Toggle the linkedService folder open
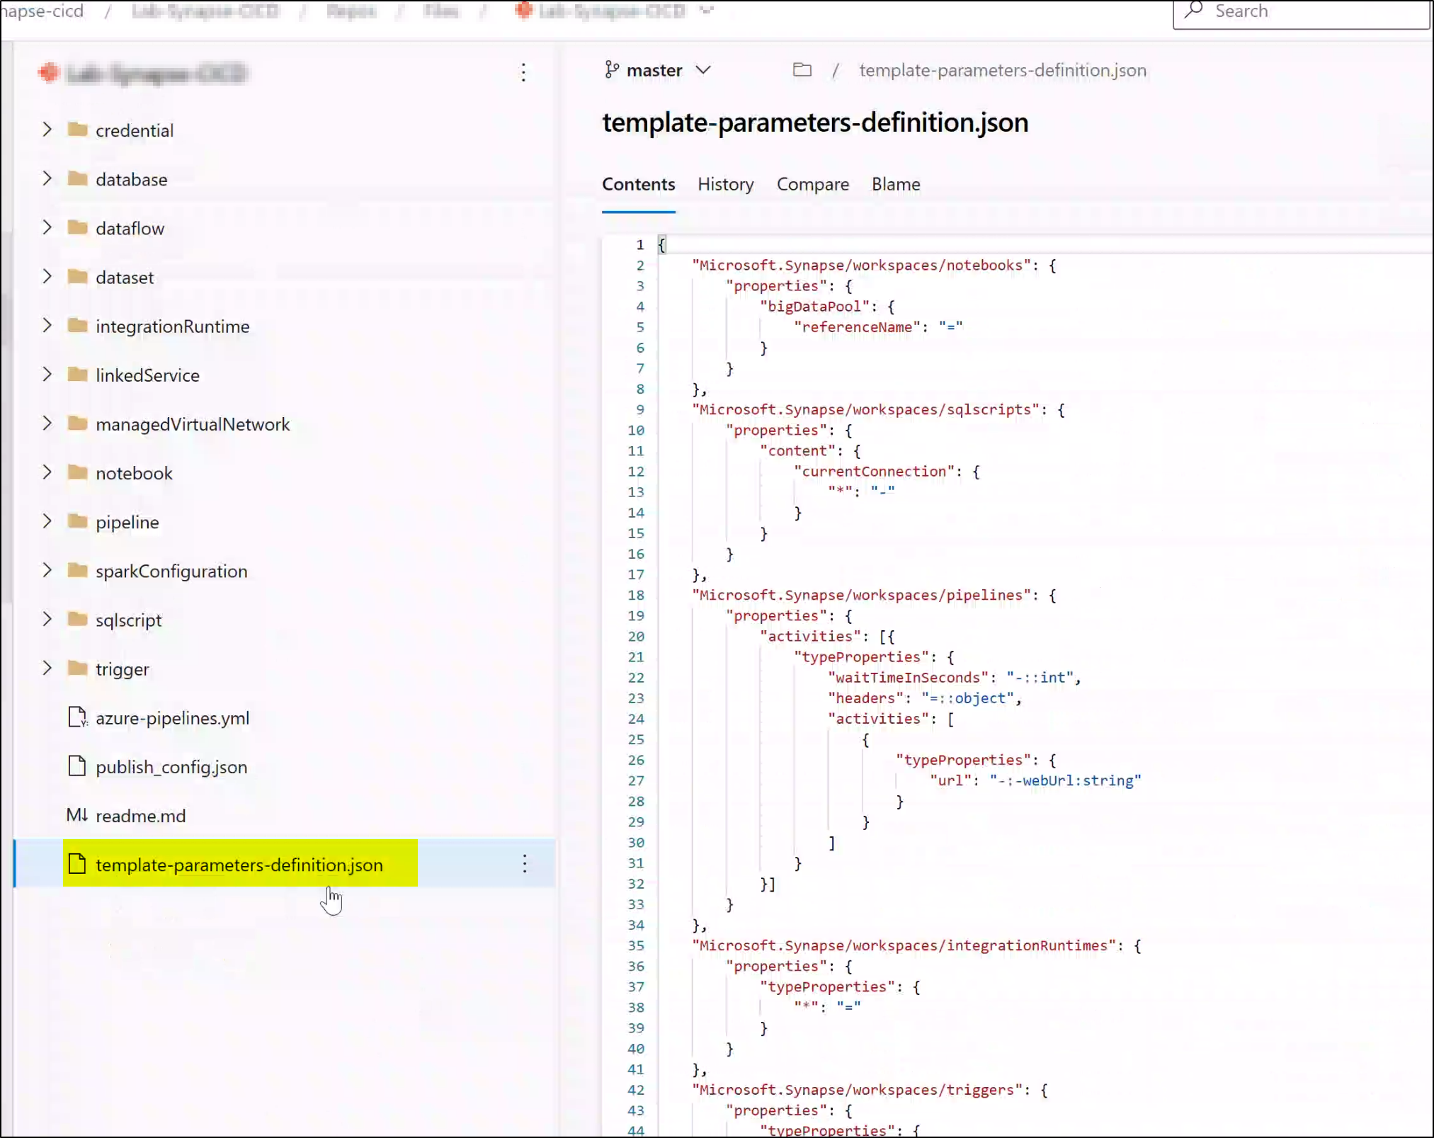This screenshot has height=1138, width=1434. (x=47, y=375)
